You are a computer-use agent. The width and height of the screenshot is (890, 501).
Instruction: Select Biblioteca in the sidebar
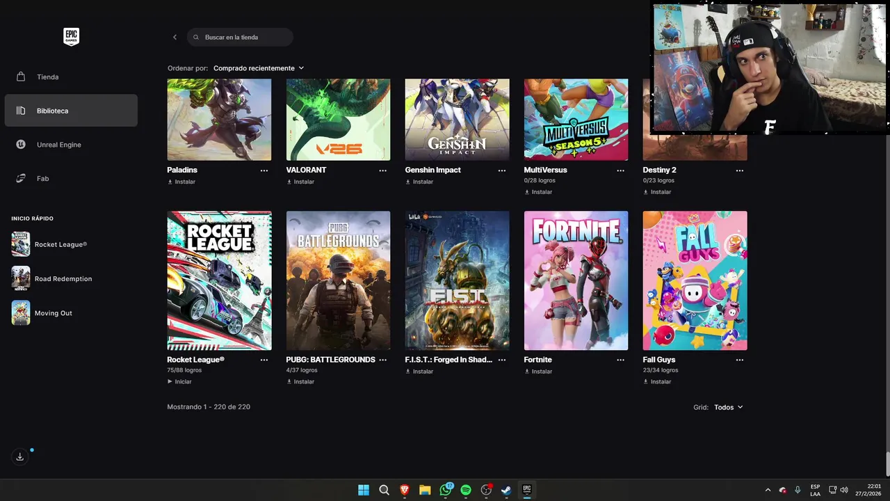[71, 111]
